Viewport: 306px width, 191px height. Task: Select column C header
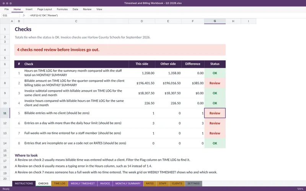coord(76,21)
